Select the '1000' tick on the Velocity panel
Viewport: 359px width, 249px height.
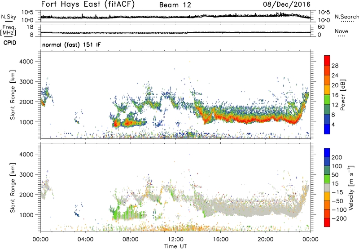click(26, 215)
